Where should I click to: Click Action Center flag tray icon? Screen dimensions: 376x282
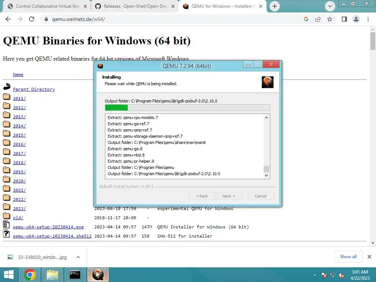tap(324, 275)
